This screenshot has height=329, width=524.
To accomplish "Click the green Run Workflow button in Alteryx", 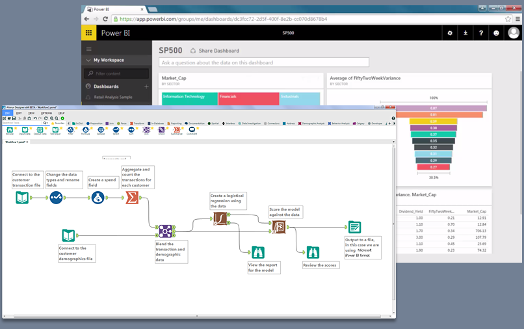I will [62, 118].
